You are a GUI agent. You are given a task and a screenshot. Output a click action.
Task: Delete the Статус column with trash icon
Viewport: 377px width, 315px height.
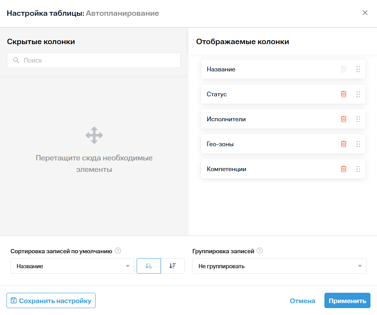click(344, 94)
